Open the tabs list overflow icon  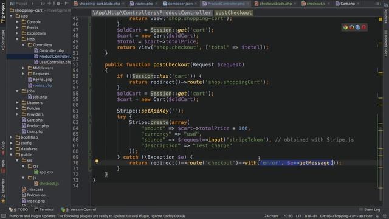379,4
